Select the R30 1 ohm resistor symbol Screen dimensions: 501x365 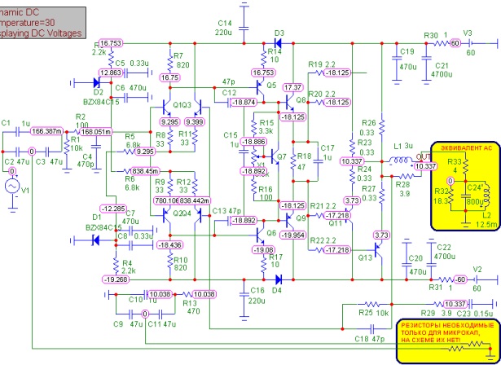441,43
